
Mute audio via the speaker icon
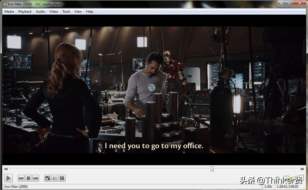(278, 178)
